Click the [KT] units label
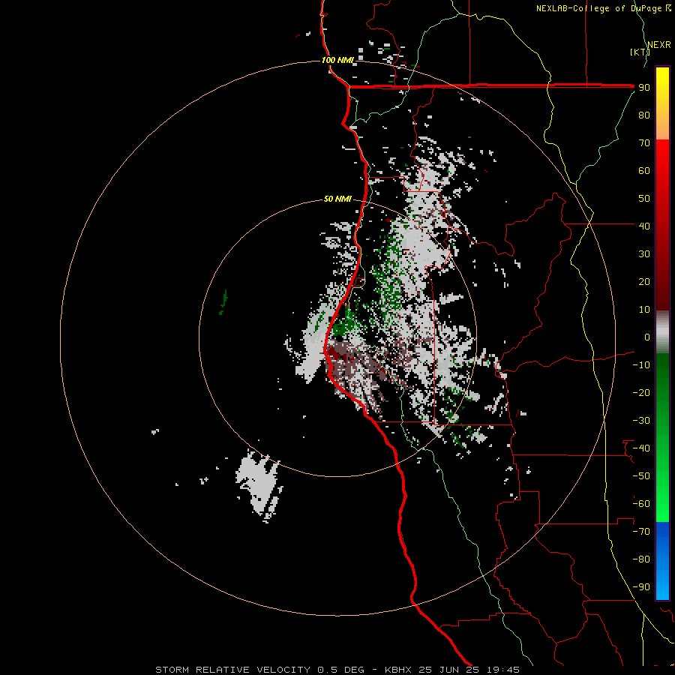Image resolution: width=675 pixels, height=675 pixels. click(x=640, y=52)
